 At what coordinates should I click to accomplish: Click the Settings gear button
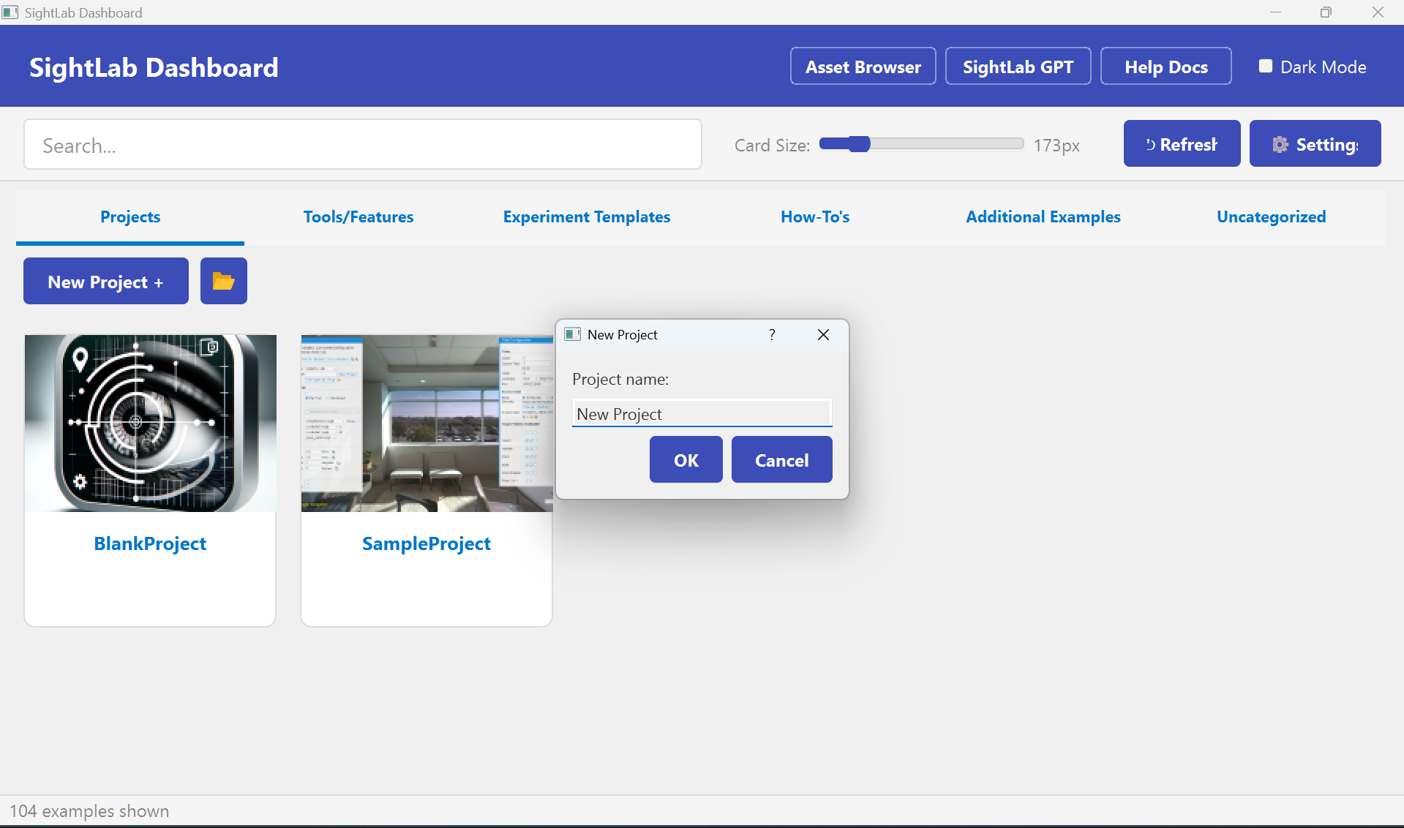coord(1315,144)
